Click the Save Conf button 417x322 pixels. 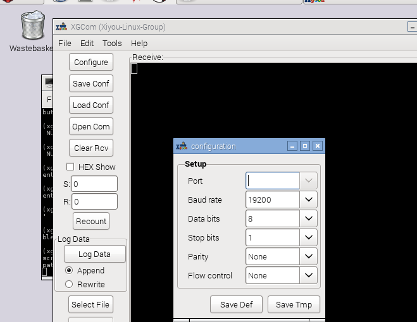pos(91,83)
